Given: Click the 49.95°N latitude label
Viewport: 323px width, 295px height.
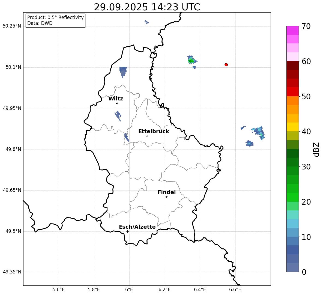Looking at the screenshot, I should [x=12, y=108].
